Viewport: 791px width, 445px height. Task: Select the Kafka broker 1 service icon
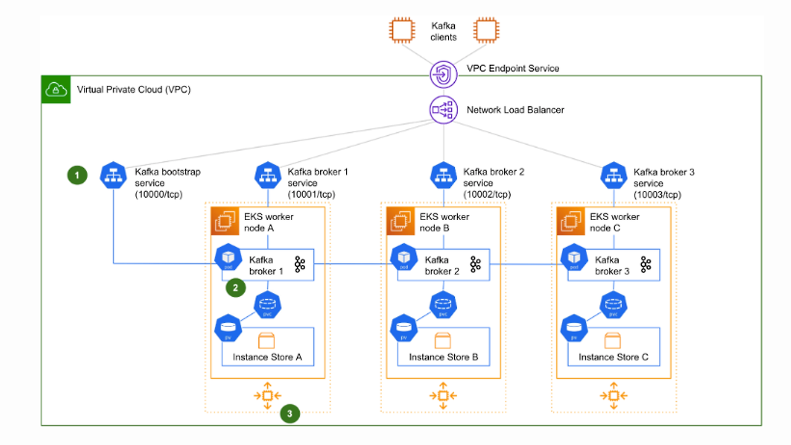click(268, 175)
